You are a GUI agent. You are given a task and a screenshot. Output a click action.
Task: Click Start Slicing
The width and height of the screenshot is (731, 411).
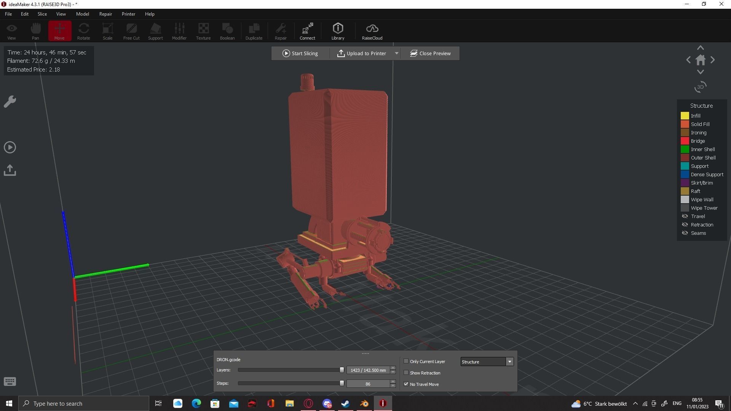click(300, 53)
